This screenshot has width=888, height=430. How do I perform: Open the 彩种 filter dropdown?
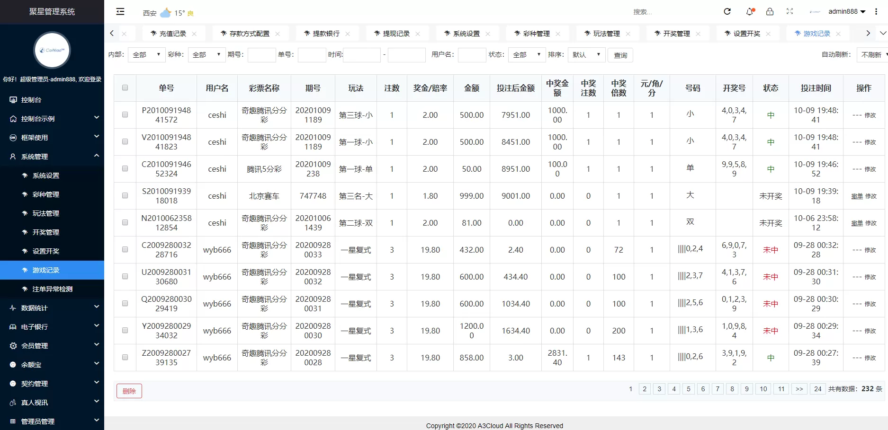206,54
